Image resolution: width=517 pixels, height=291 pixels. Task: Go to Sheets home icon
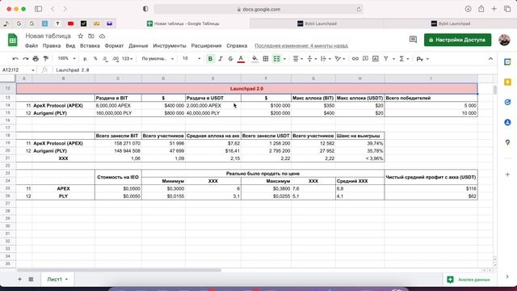[13, 40]
